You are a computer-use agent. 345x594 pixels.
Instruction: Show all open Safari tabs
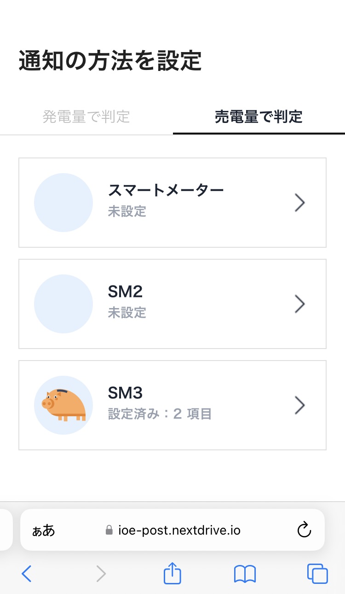317,574
